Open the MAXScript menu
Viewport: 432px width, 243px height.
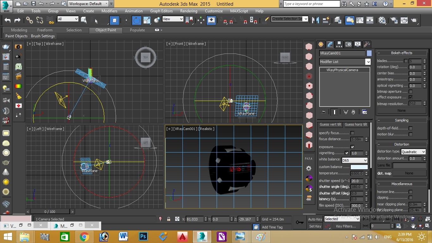point(239,11)
